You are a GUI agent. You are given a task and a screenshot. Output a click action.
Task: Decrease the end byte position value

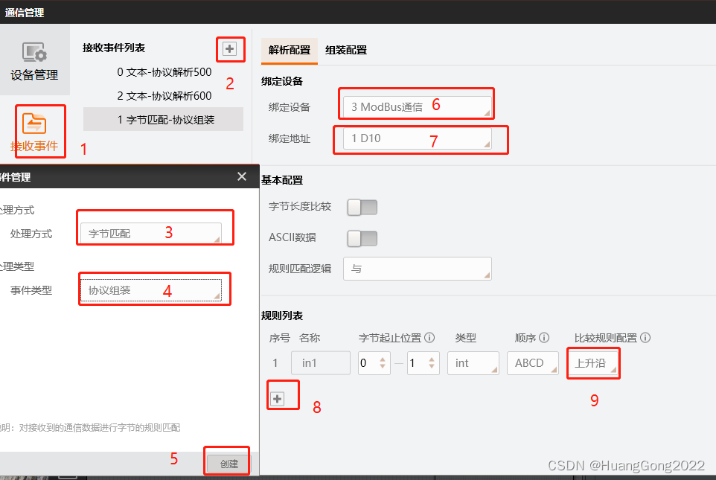432,367
